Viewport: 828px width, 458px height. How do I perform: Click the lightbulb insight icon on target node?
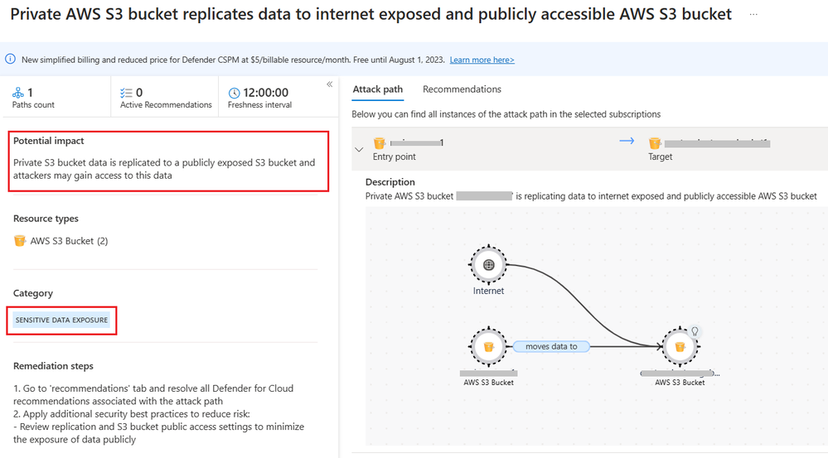coord(695,331)
